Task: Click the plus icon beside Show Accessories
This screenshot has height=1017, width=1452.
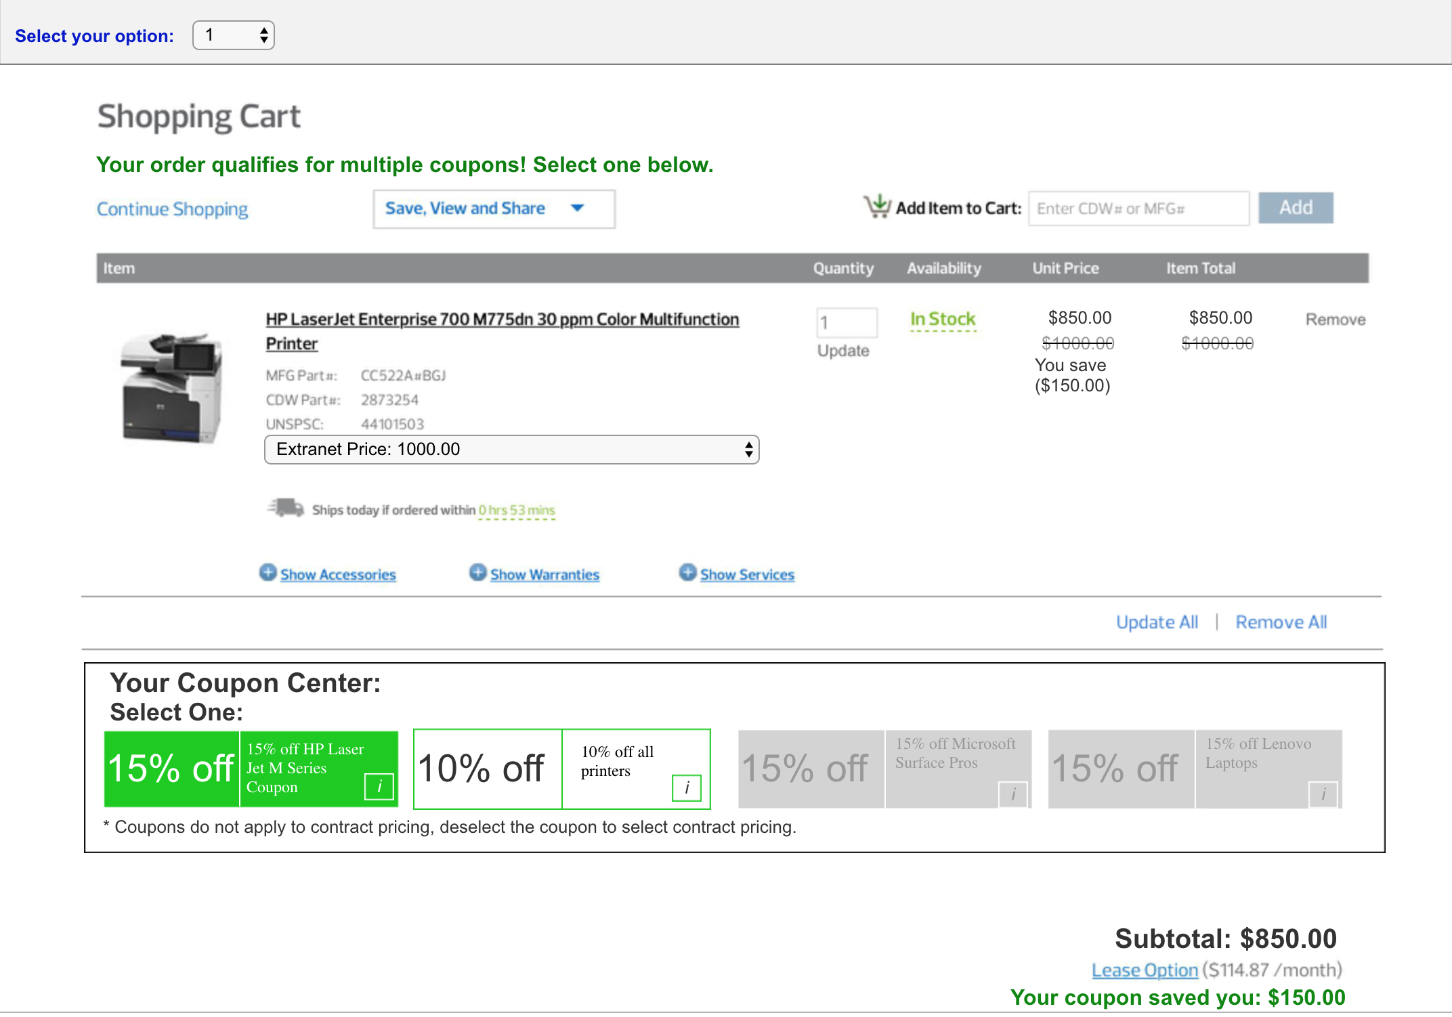Action: (268, 573)
